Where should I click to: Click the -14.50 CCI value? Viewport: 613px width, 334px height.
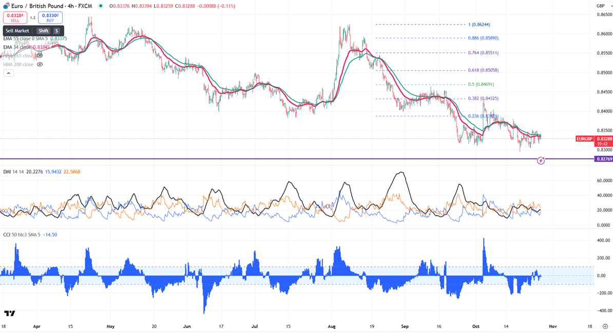(50, 235)
